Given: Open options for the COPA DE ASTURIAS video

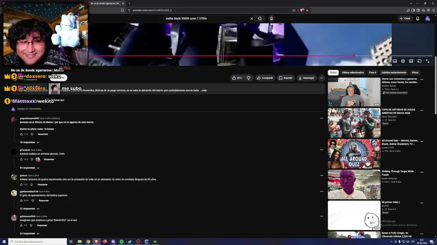Looking at the screenshot, I should click(x=422, y=111).
